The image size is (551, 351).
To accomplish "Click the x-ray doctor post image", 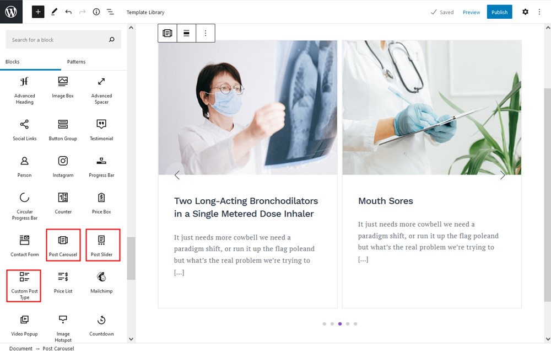I will tap(248, 108).
